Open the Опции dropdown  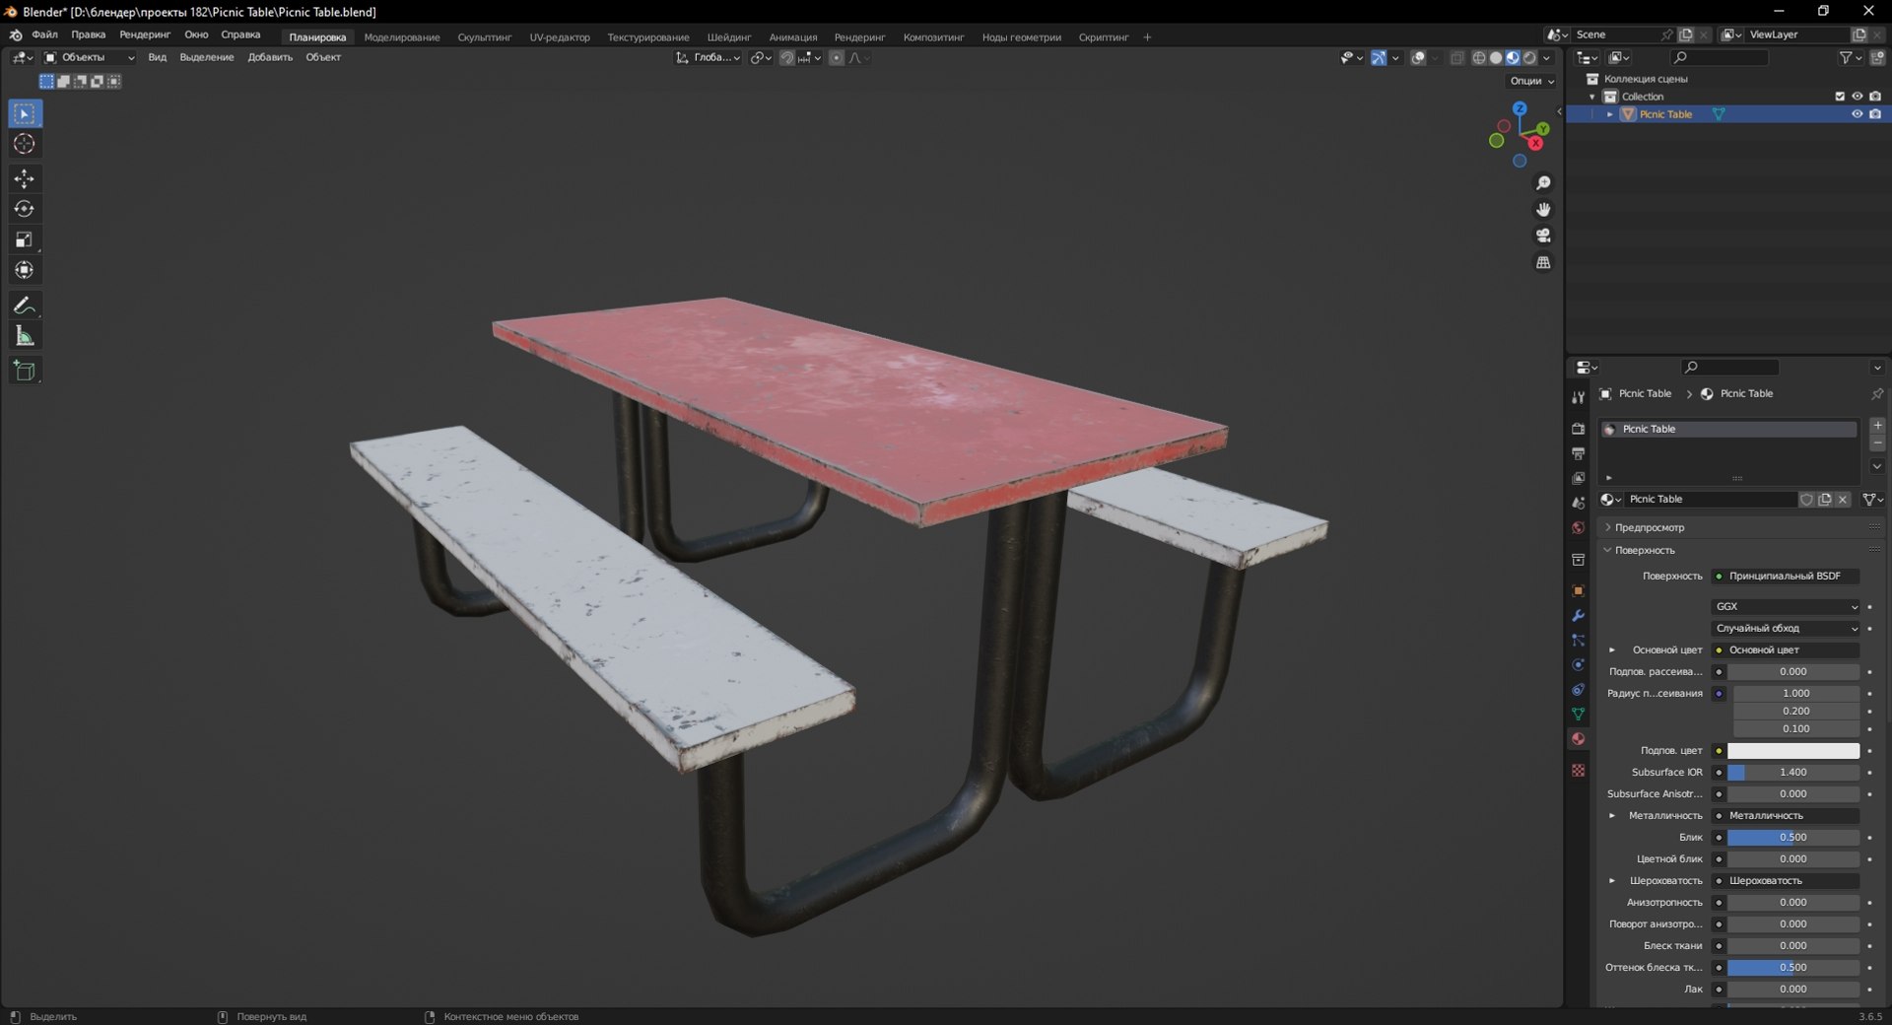[1531, 81]
